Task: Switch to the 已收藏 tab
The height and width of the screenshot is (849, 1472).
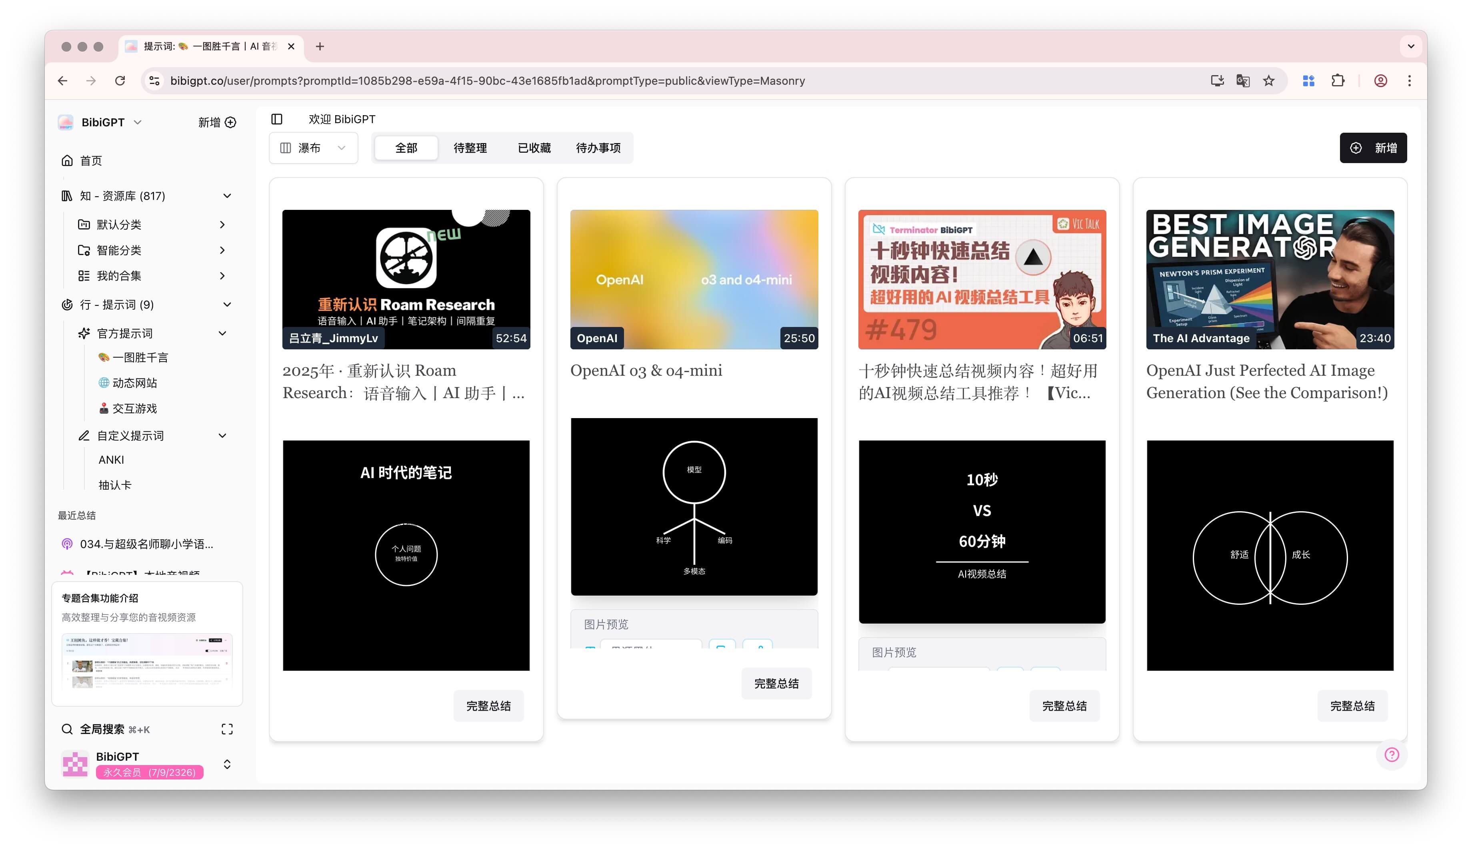Action: (534, 148)
